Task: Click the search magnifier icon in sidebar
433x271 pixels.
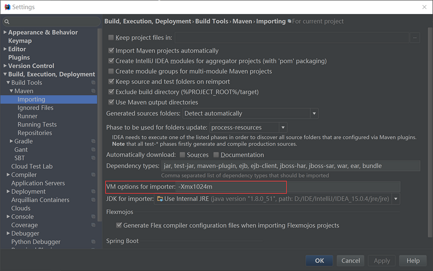Action: point(7,22)
